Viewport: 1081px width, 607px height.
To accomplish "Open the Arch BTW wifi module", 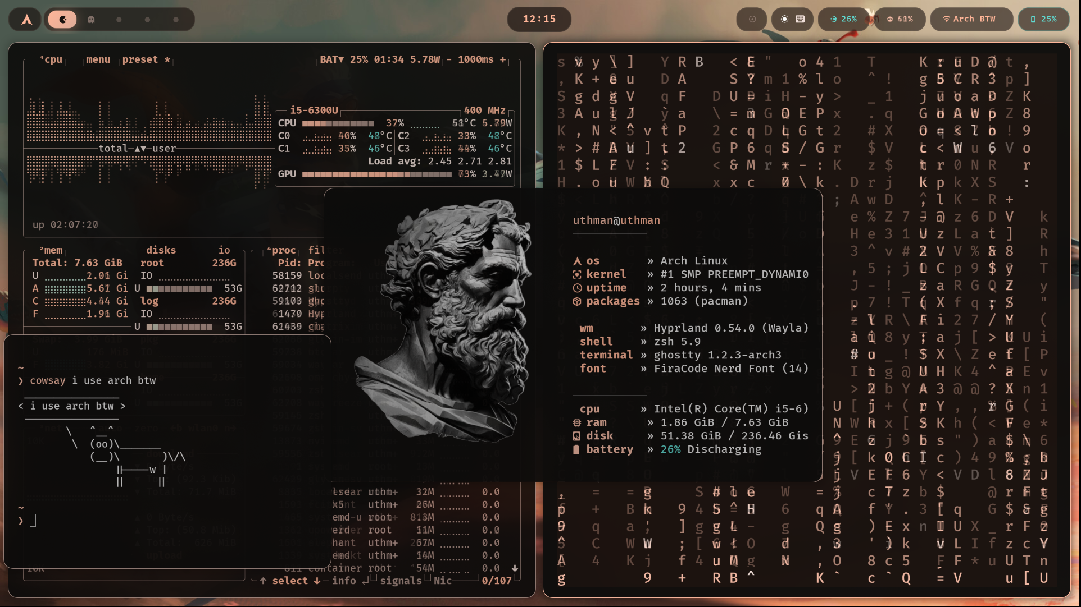I will [x=972, y=19].
